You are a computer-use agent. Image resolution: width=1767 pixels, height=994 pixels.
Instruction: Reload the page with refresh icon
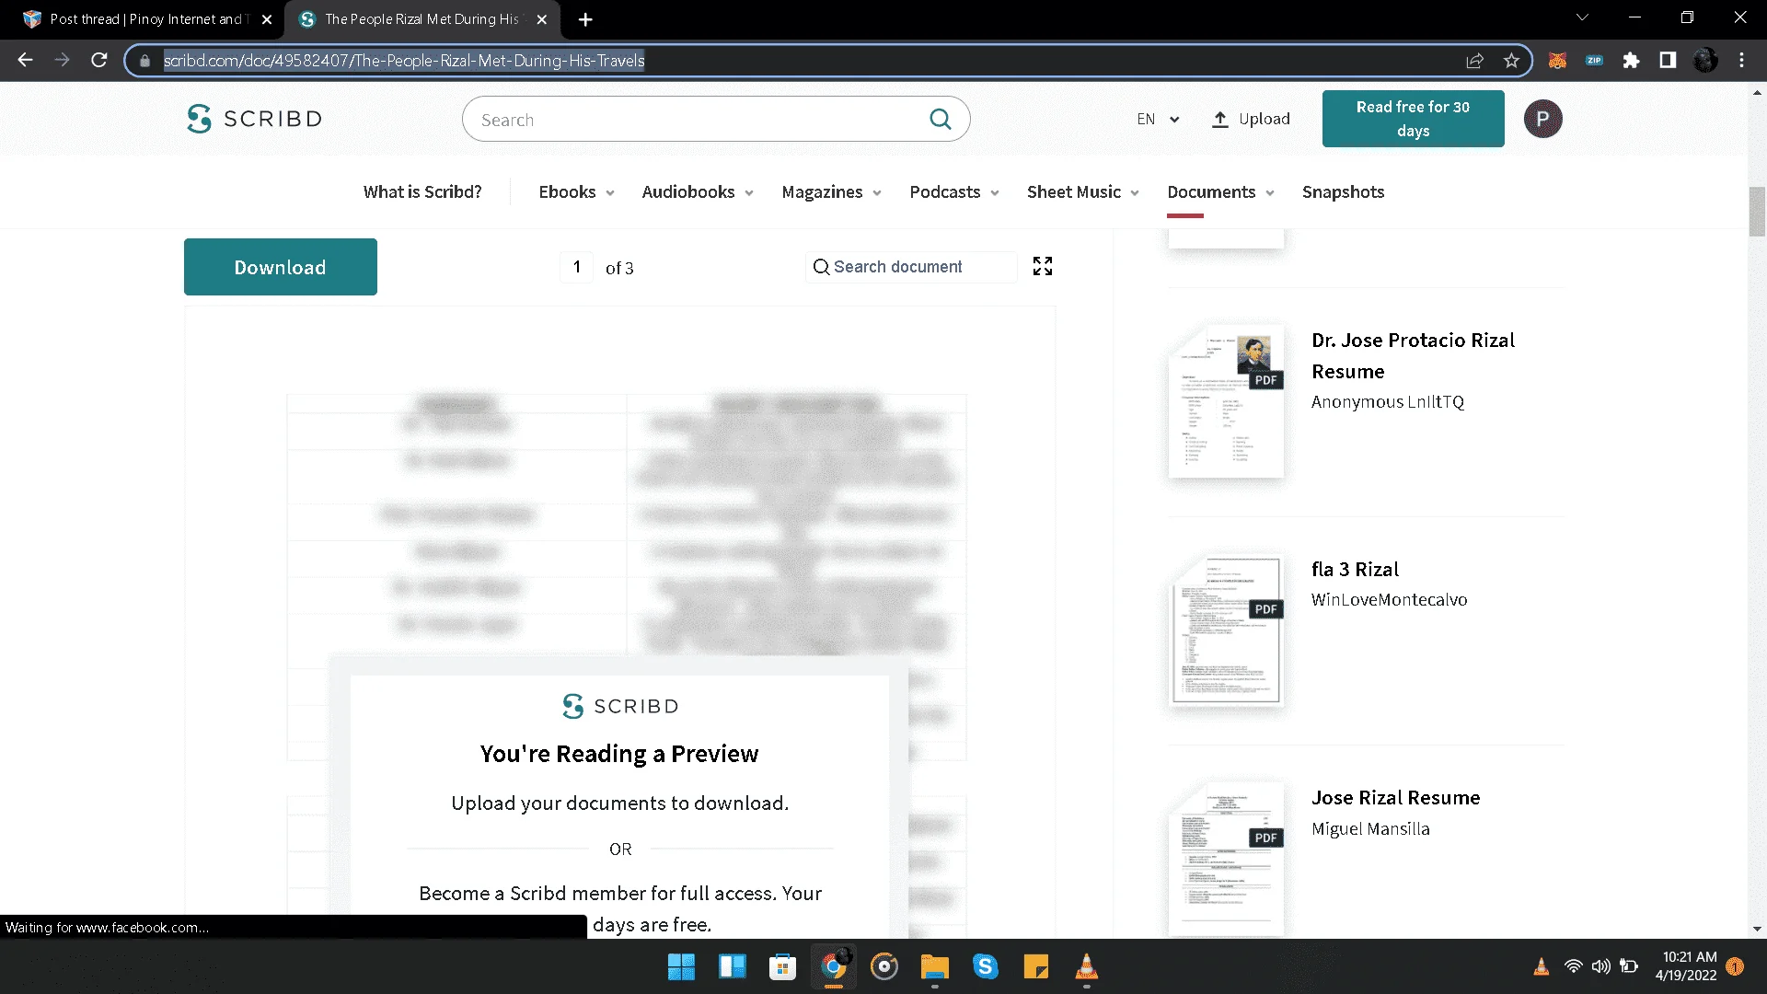[99, 61]
